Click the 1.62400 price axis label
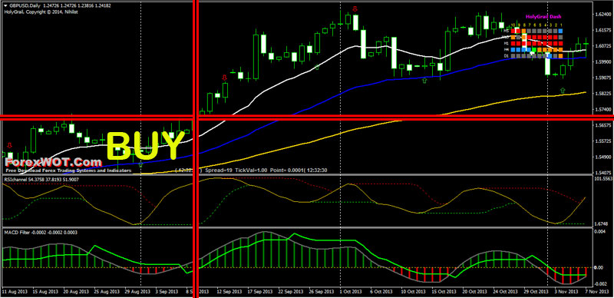The height and width of the screenshot is (298, 614). click(x=602, y=14)
